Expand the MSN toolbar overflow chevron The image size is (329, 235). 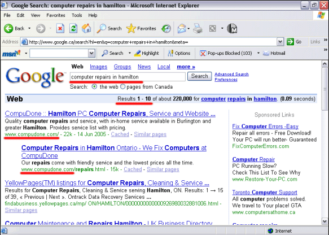(x=326, y=50)
